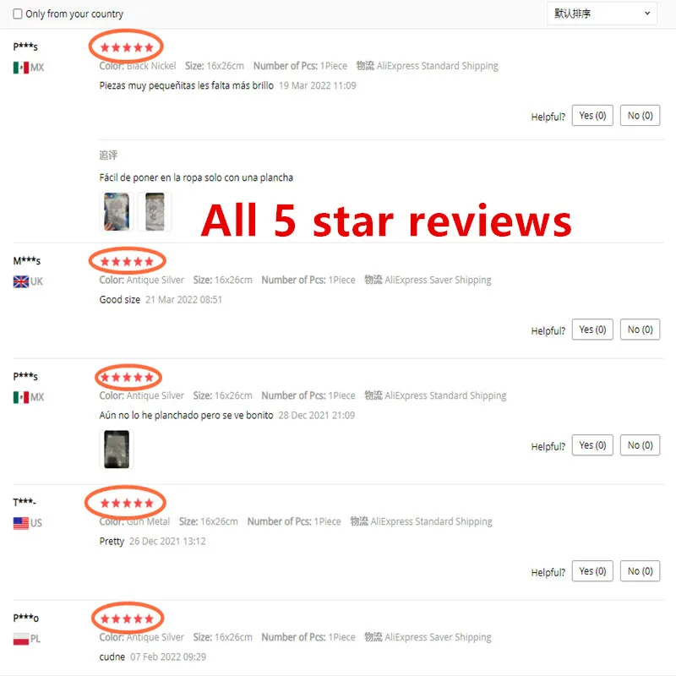Vote Yes on the 'Pretty' review

(592, 571)
